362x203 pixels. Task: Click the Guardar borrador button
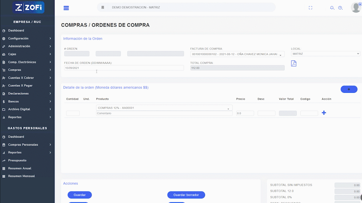[x=186, y=195]
